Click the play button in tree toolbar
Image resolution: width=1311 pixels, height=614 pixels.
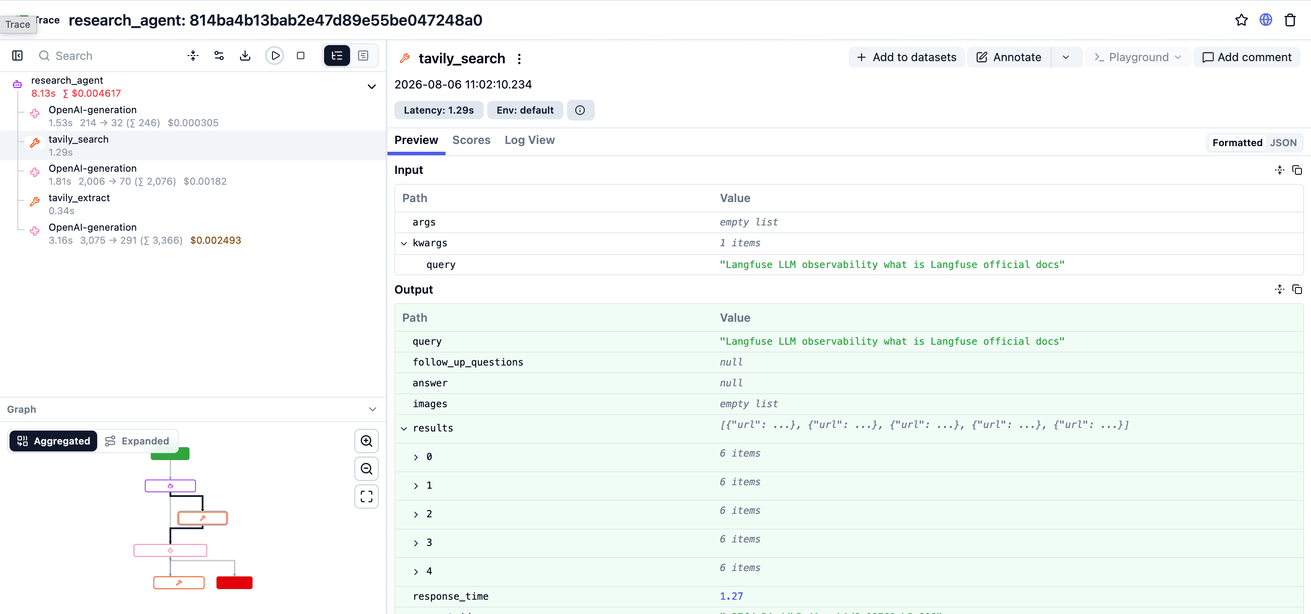click(x=275, y=56)
